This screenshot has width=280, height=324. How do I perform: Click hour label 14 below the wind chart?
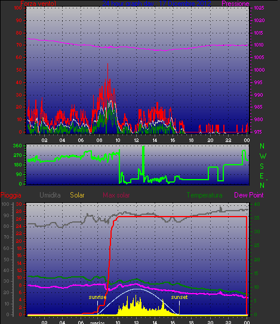point(155,140)
